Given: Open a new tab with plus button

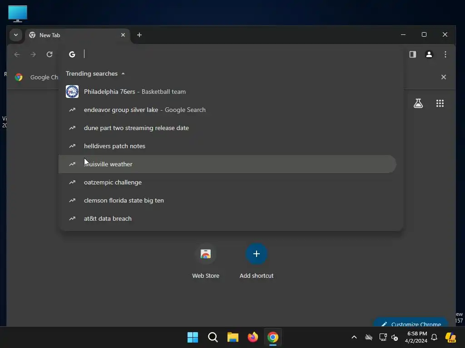Looking at the screenshot, I should coord(139,35).
